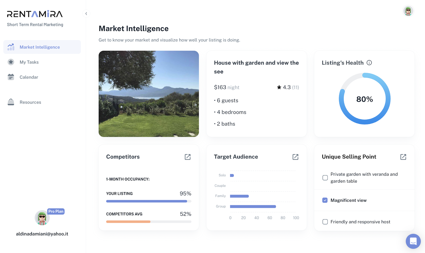Check Private garden with veranda option
The height and width of the screenshot is (253, 425).
(x=325, y=178)
